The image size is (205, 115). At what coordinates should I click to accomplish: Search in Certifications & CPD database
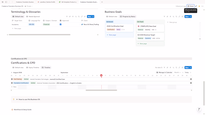[176, 67]
